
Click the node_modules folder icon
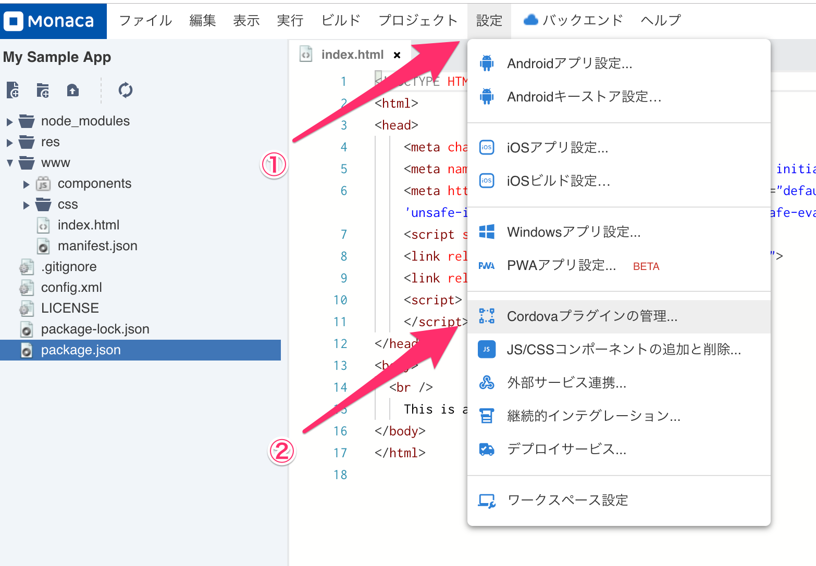point(27,121)
